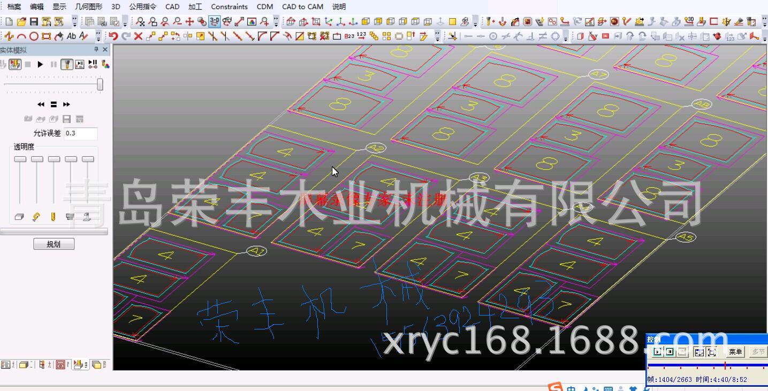Expand the file toolbar overflow arrow

point(74,22)
